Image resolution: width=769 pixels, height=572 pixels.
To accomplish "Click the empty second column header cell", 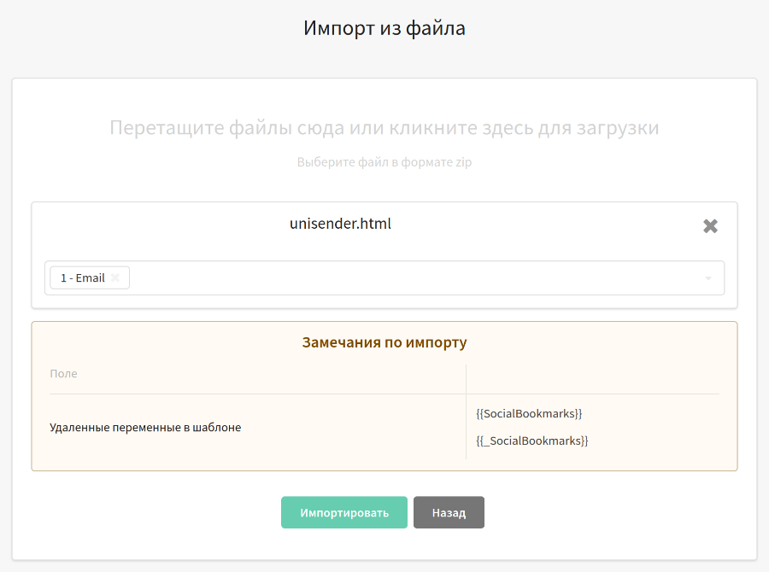I will click(x=592, y=379).
